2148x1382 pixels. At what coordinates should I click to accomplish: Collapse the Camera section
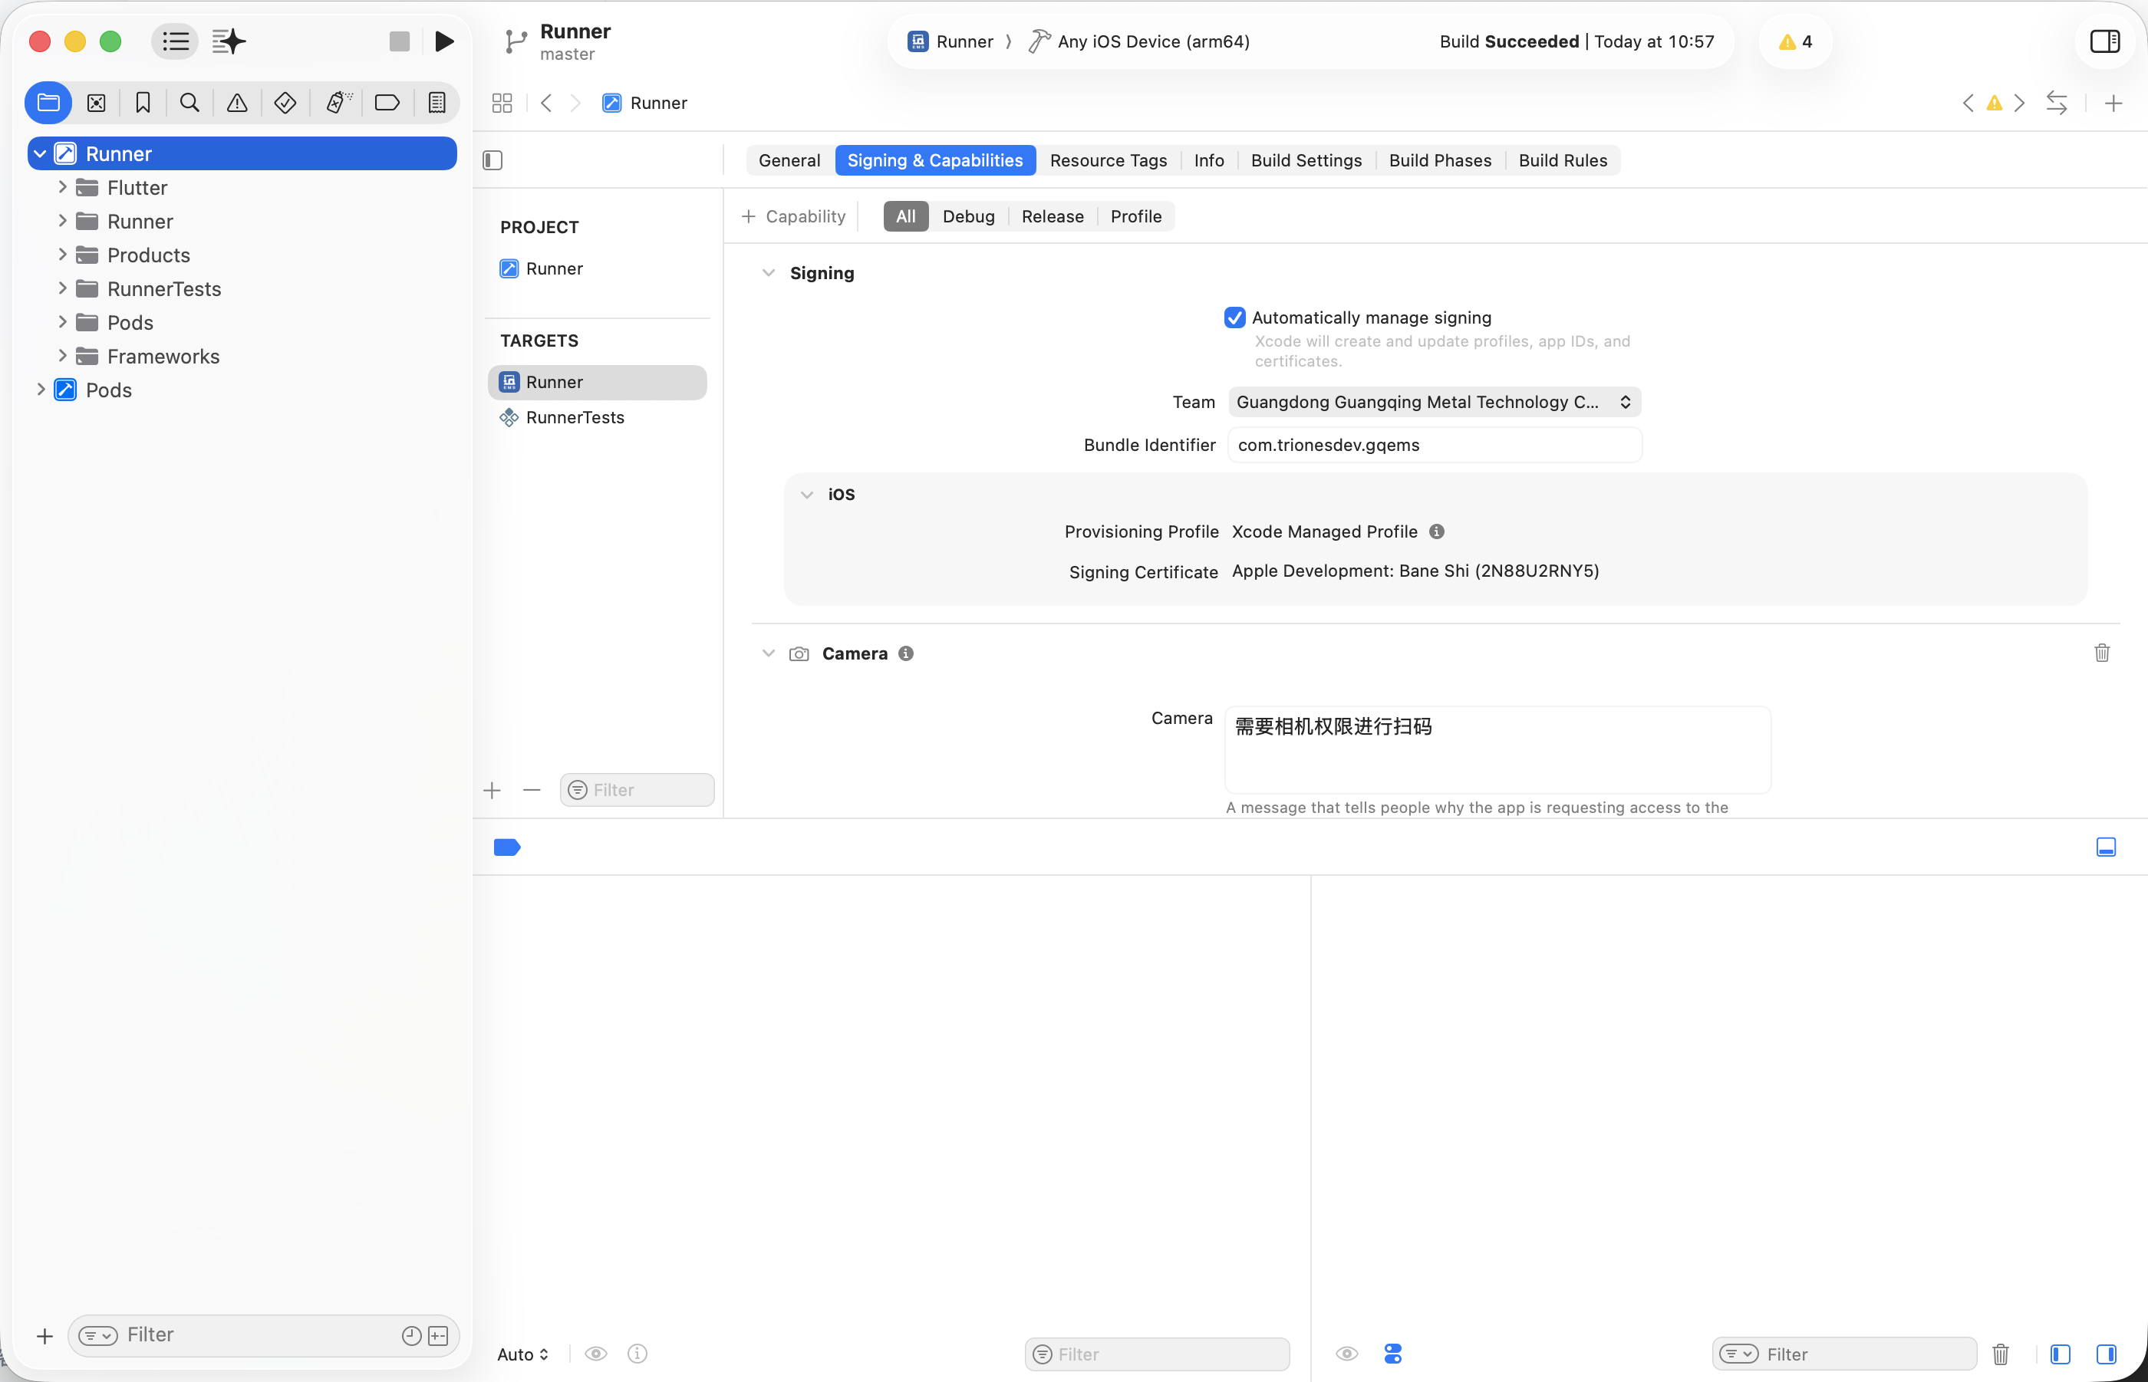coord(769,653)
